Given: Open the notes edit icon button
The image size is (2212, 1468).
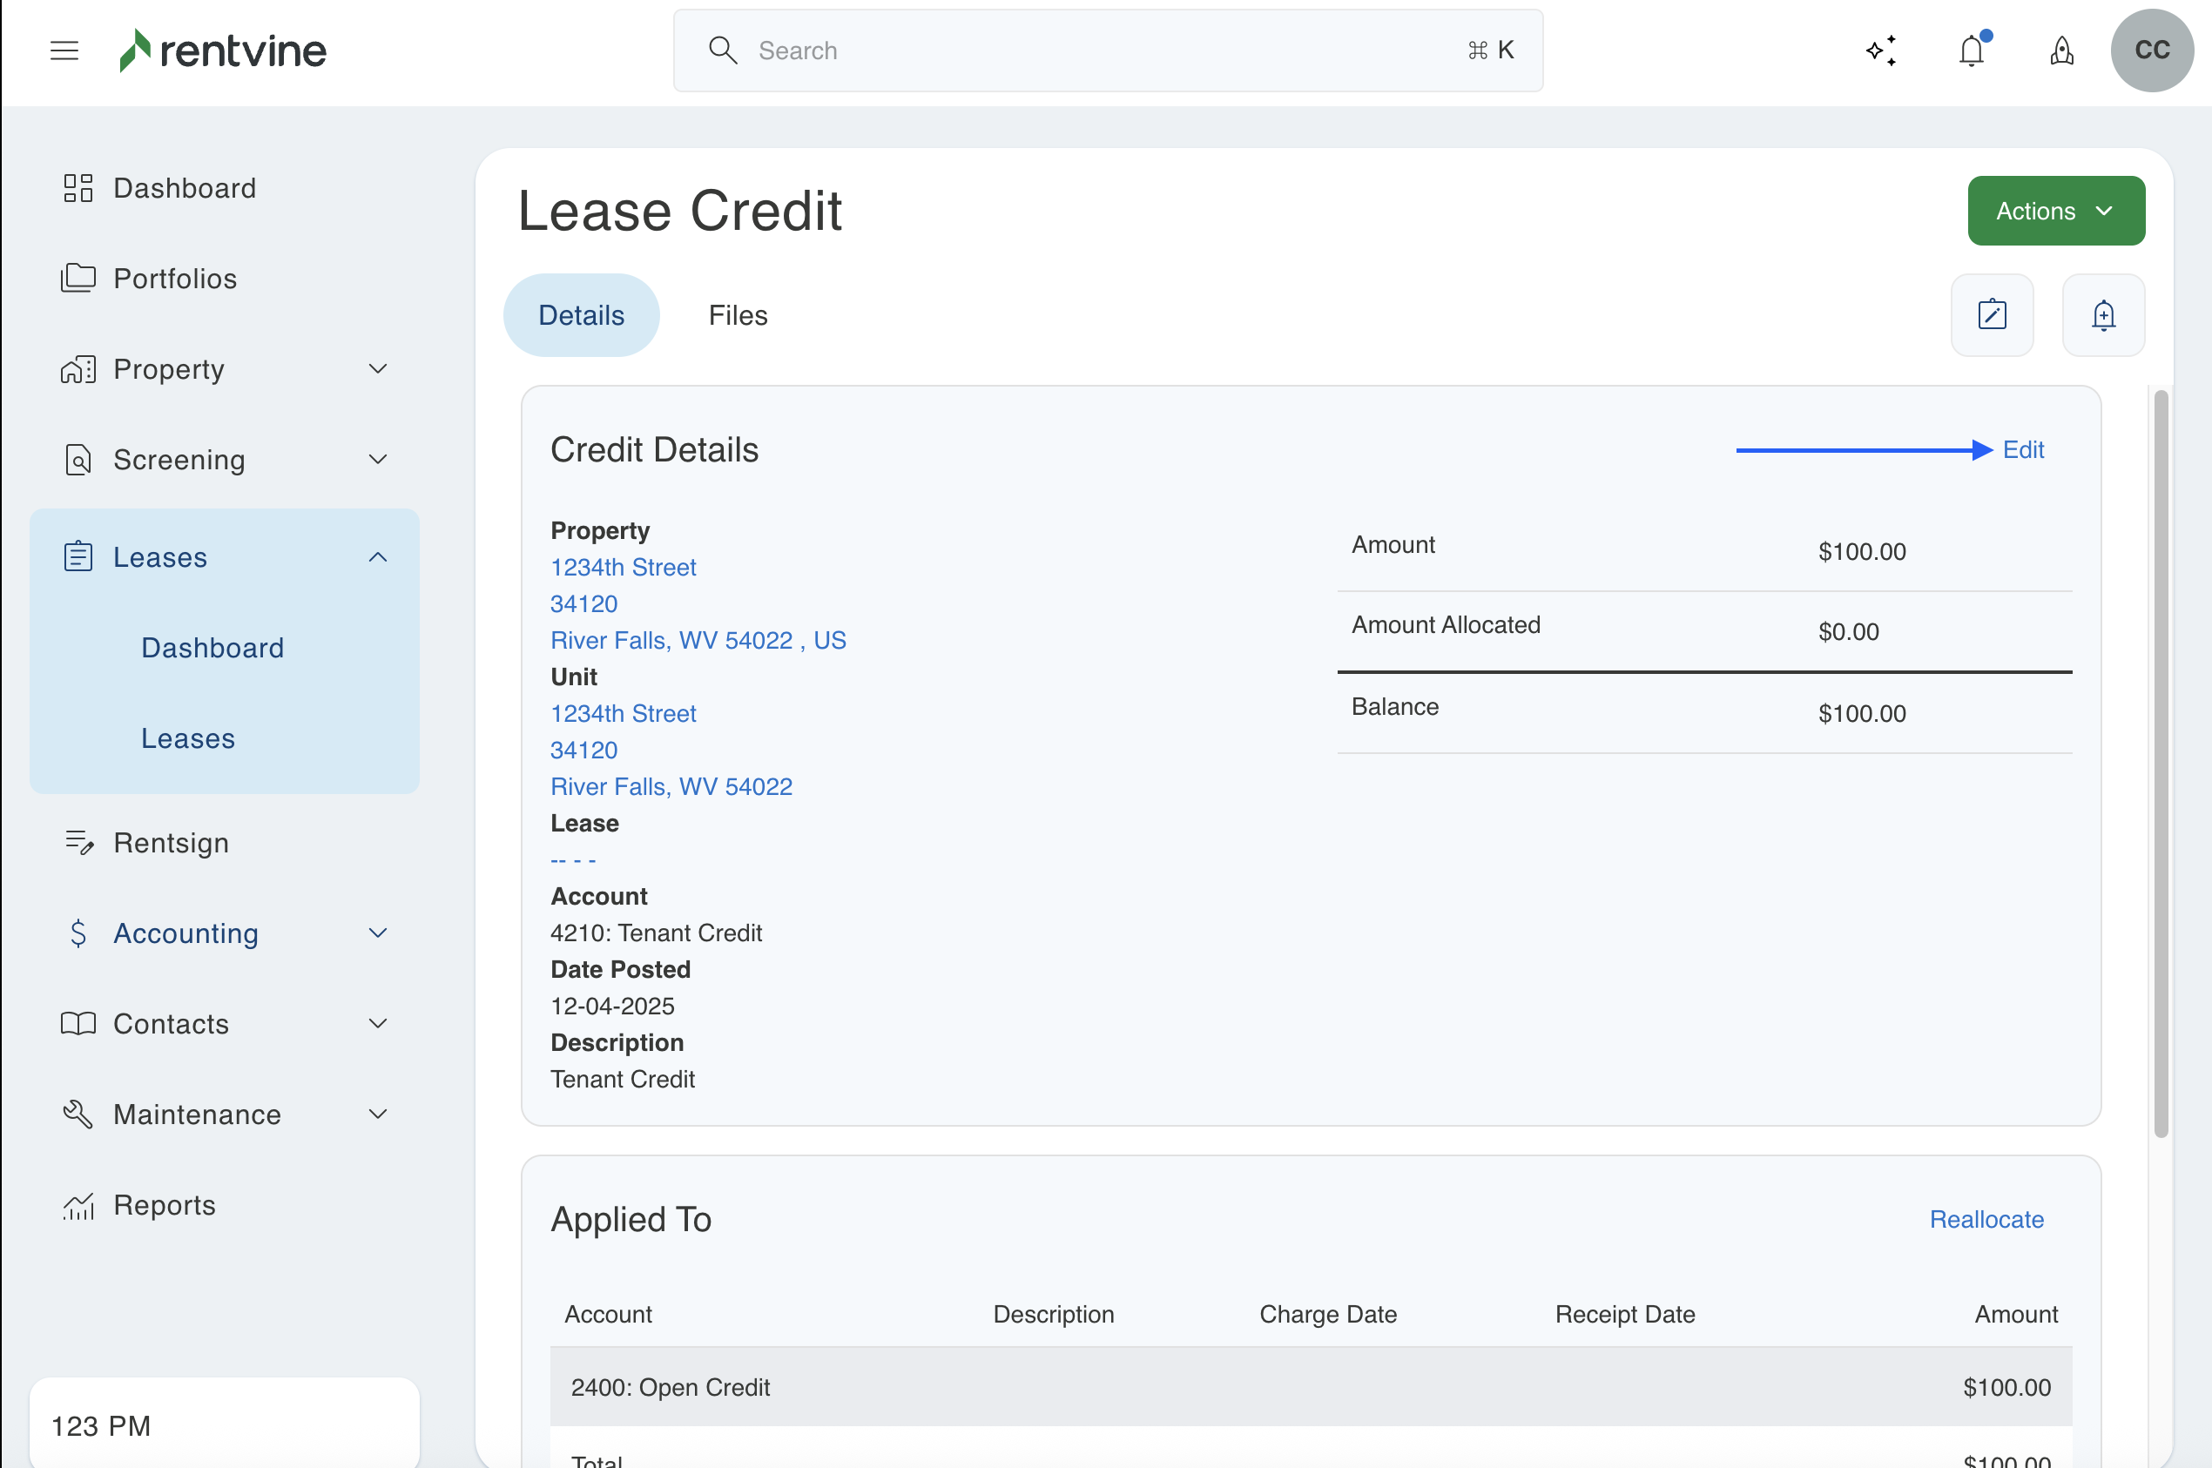Looking at the screenshot, I should (x=1991, y=315).
